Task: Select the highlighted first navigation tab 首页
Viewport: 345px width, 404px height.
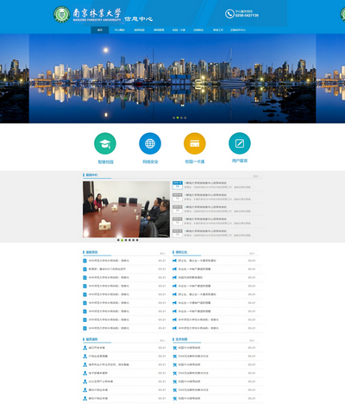Action: (100, 30)
